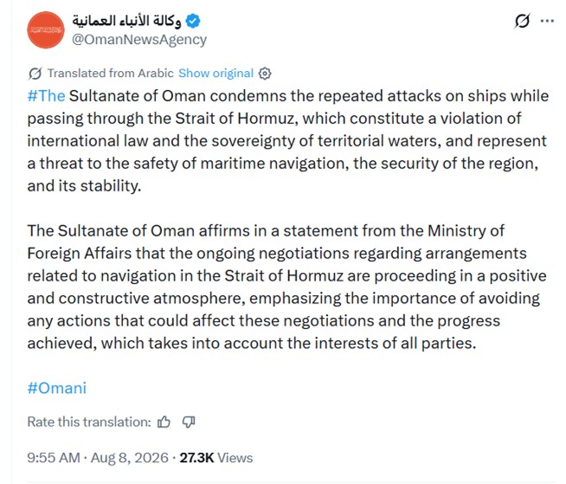Click the 'Strait of Hormuz' text in first paragraph
The width and height of the screenshot is (566, 484).
point(236,119)
